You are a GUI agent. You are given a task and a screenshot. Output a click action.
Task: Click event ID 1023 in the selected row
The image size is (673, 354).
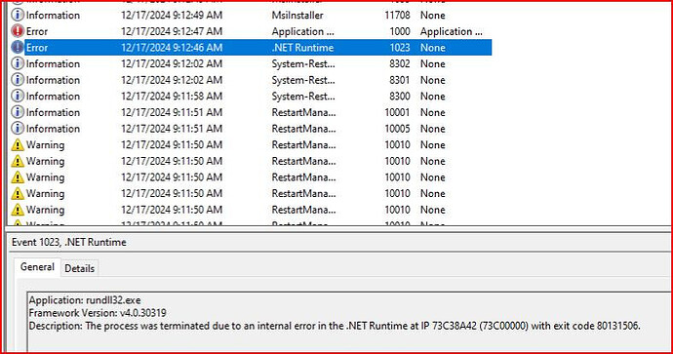pyautogui.click(x=400, y=48)
